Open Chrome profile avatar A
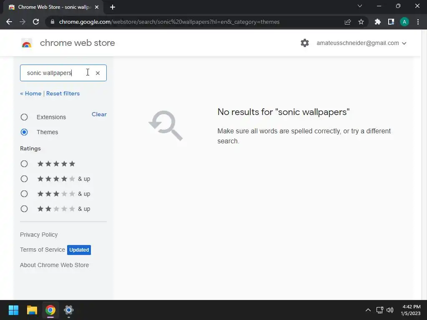This screenshot has height=320, width=427. [404, 22]
